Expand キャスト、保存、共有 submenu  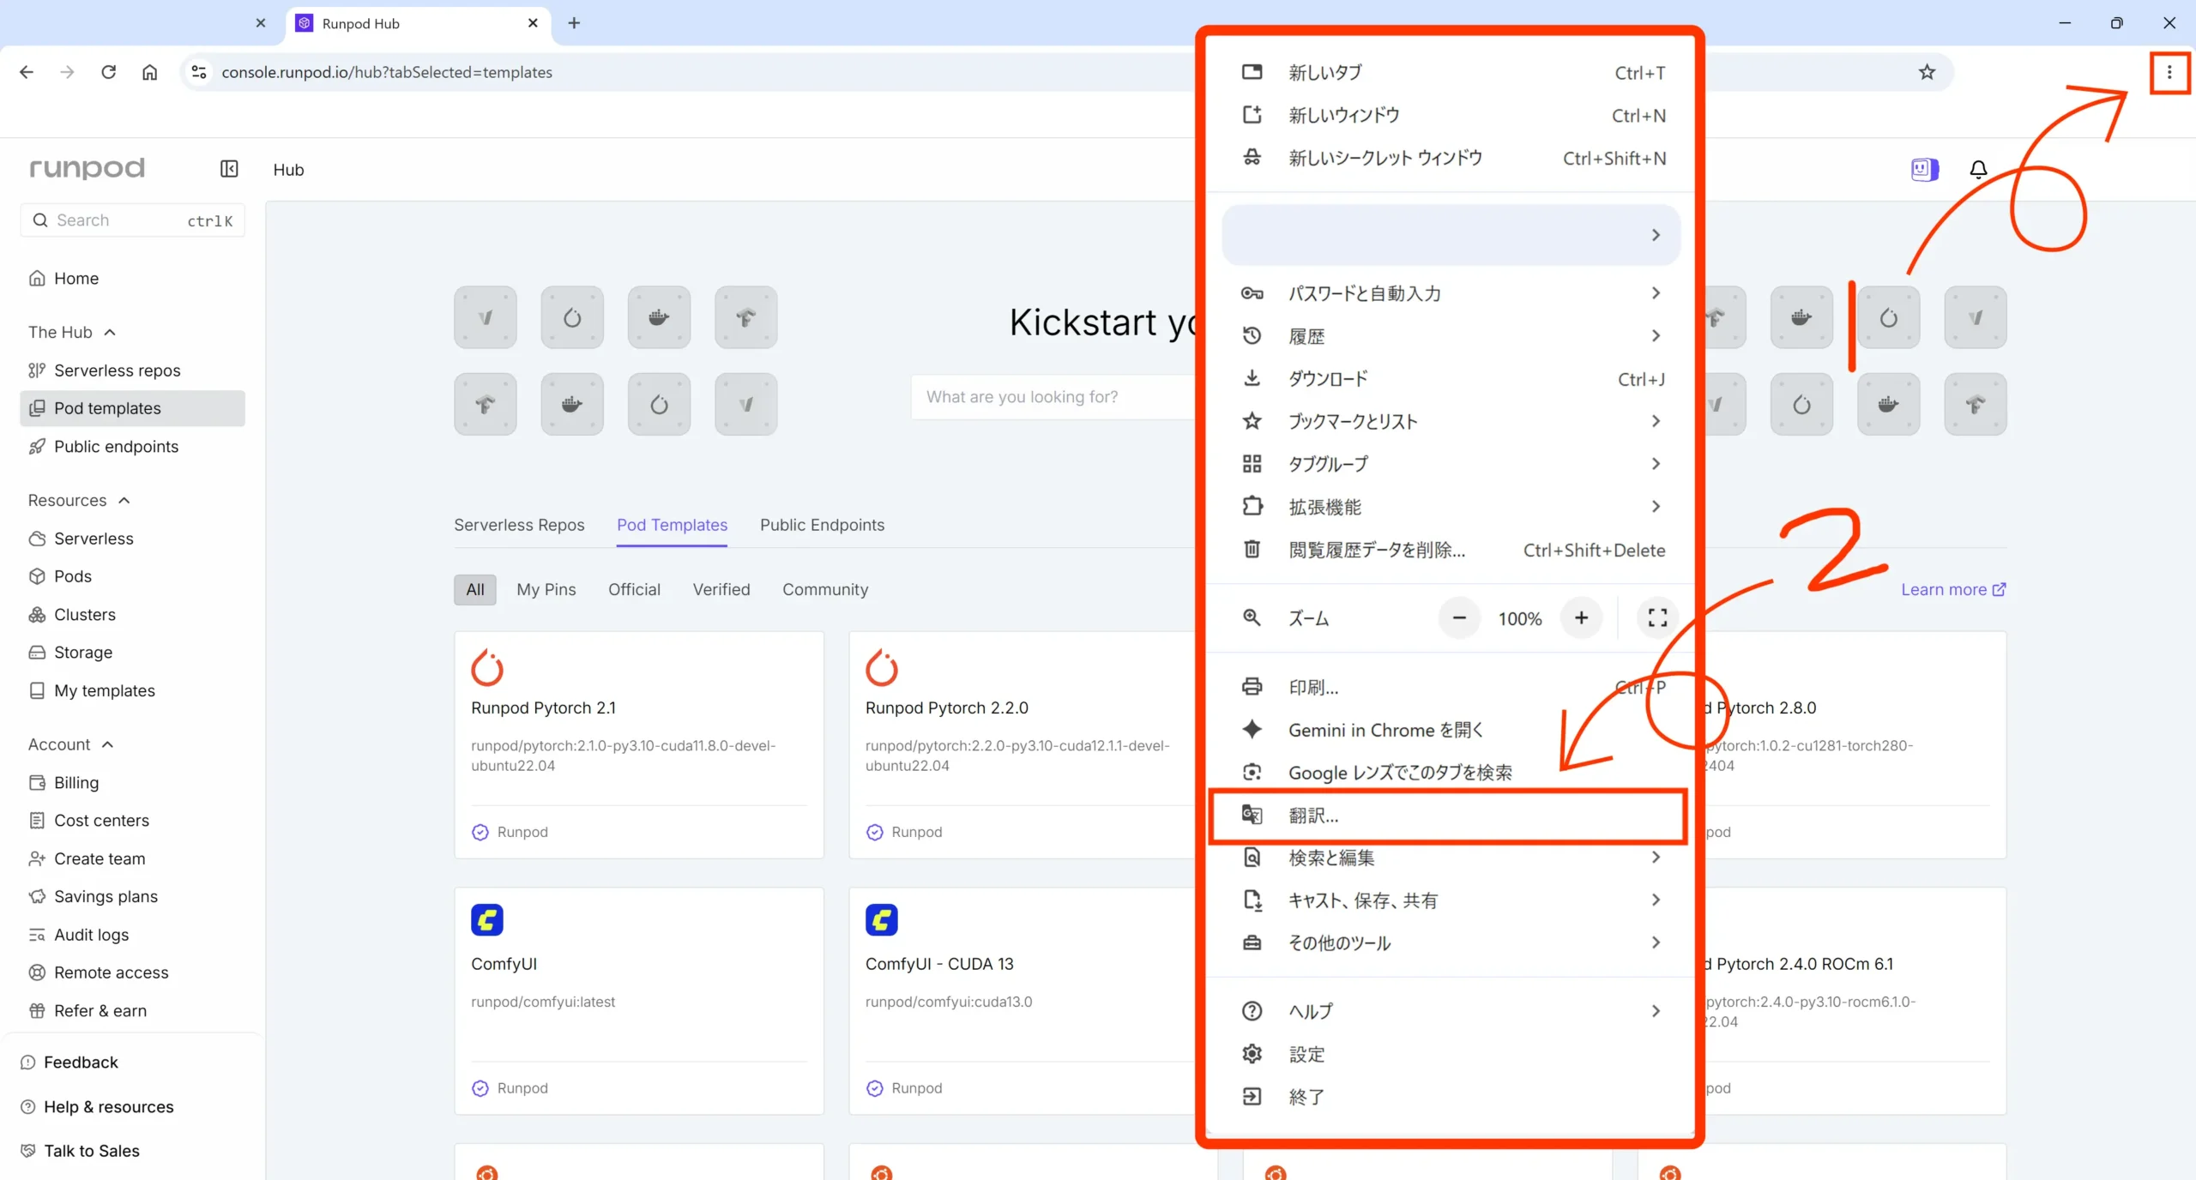1451,900
